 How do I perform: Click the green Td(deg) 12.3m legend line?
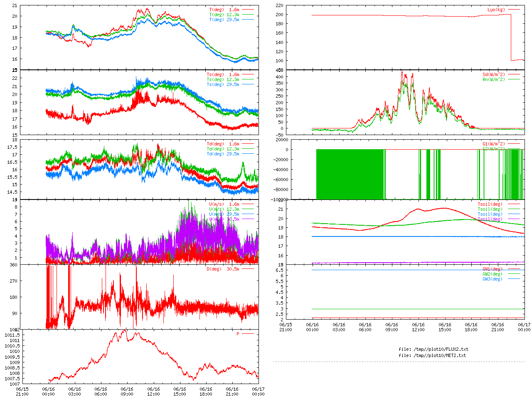pos(248,149)
